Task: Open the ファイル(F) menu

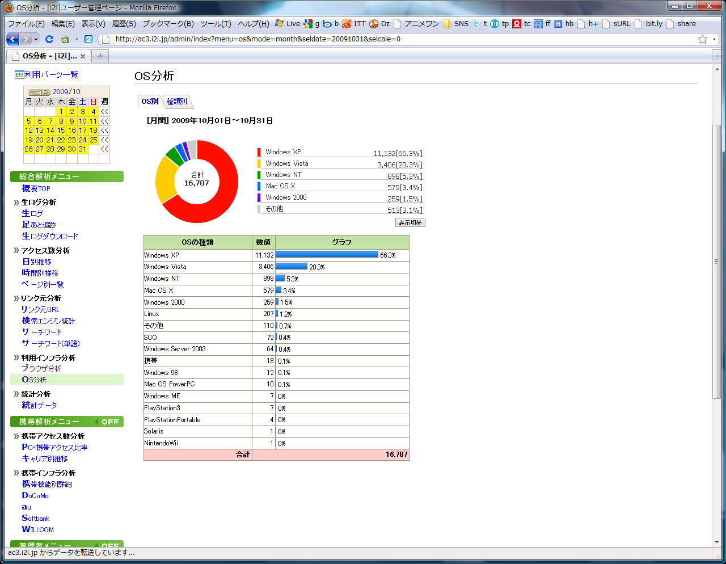Action: coord(26,24)
